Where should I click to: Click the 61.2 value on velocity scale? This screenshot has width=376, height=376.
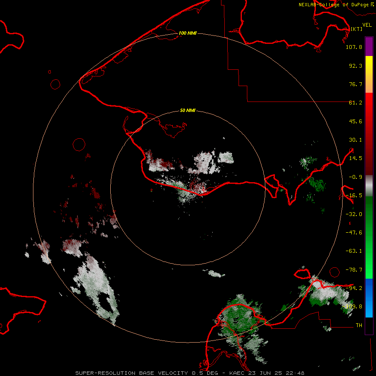pyautogui.click(x=356, y=103)
